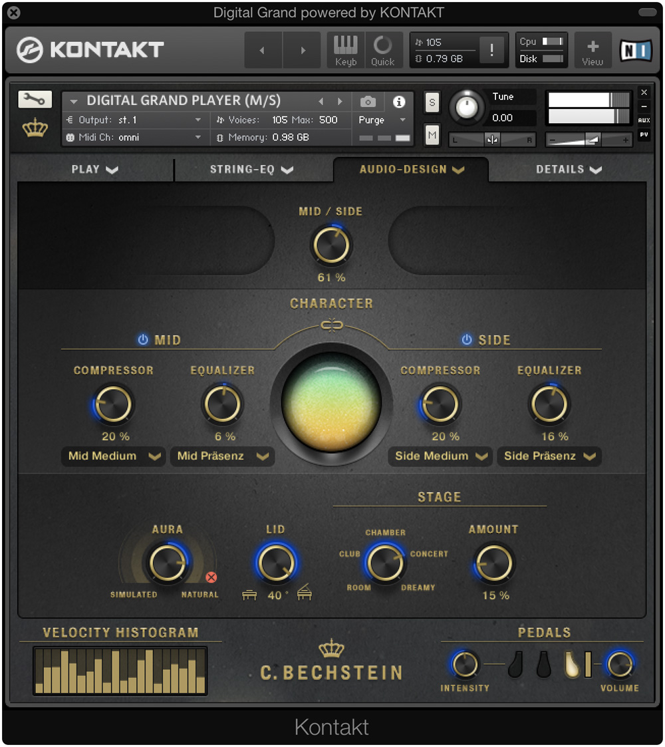Click the Kontakt logo

[x=90, y=49]
